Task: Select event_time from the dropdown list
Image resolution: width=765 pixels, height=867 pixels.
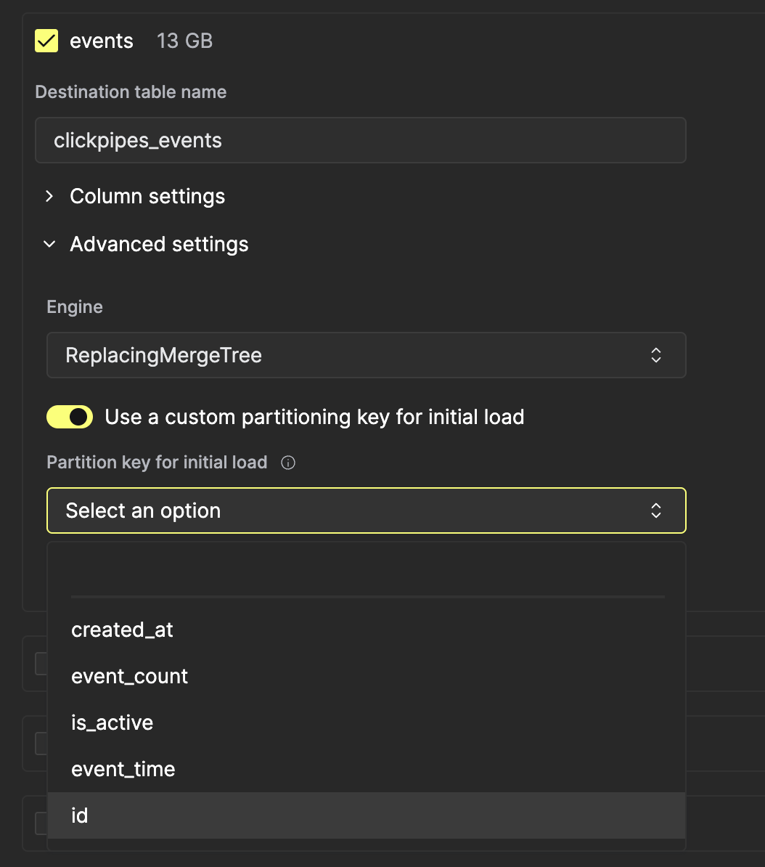Action: pos(123,769)
